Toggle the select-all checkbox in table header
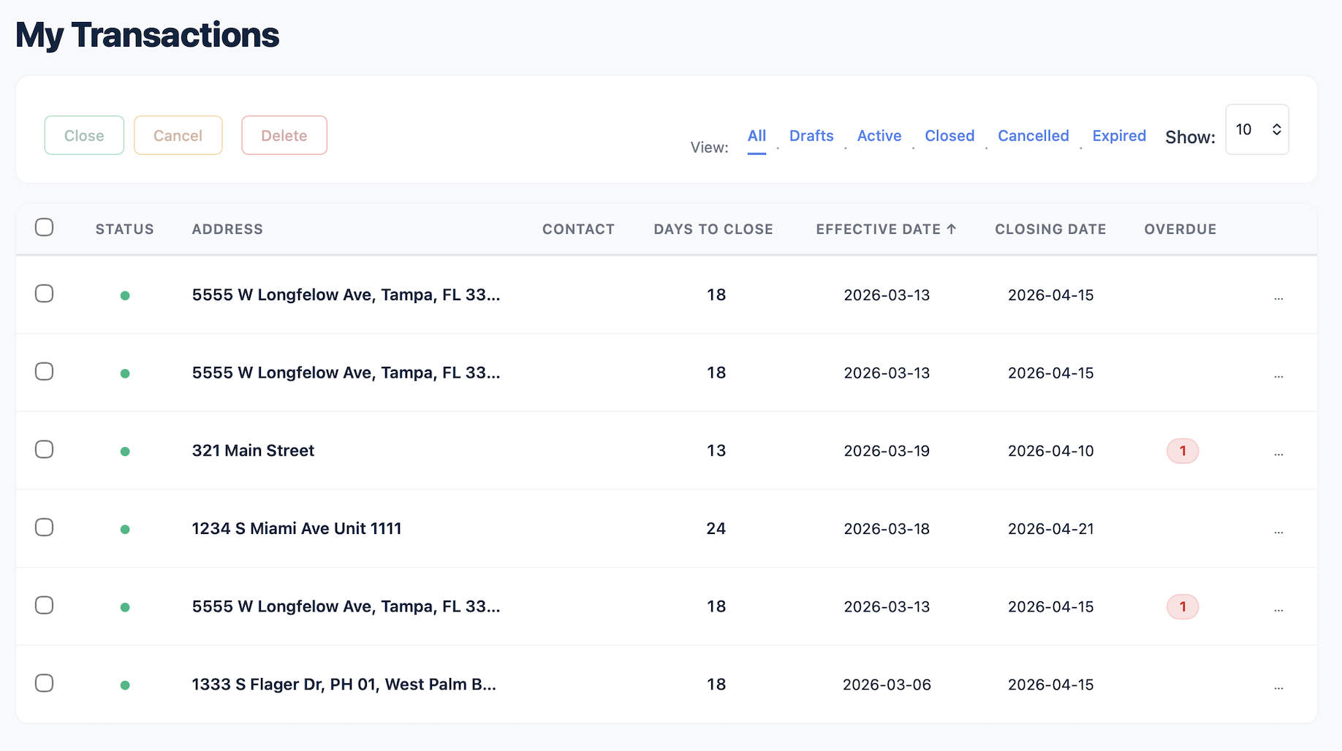The width and height of the screenshot is (1342, 751). point(45,227)
